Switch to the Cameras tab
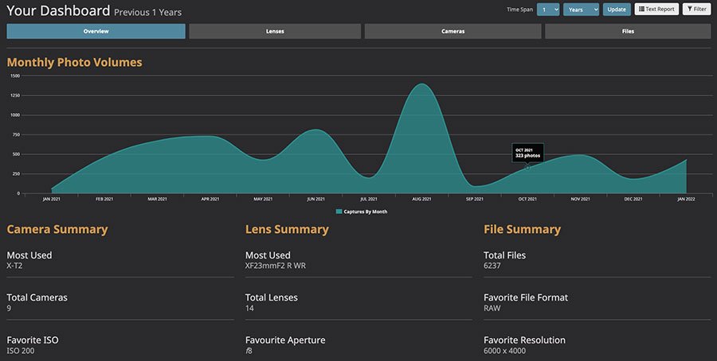717x361 pixels. point(453,32)
